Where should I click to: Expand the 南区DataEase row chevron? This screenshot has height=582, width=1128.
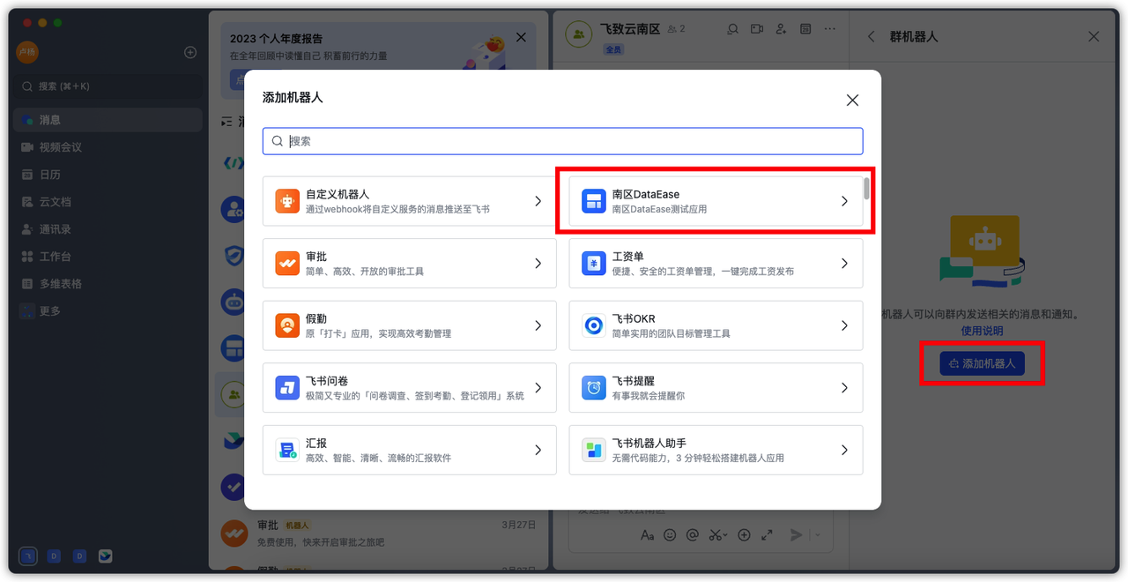pos(844,201)
